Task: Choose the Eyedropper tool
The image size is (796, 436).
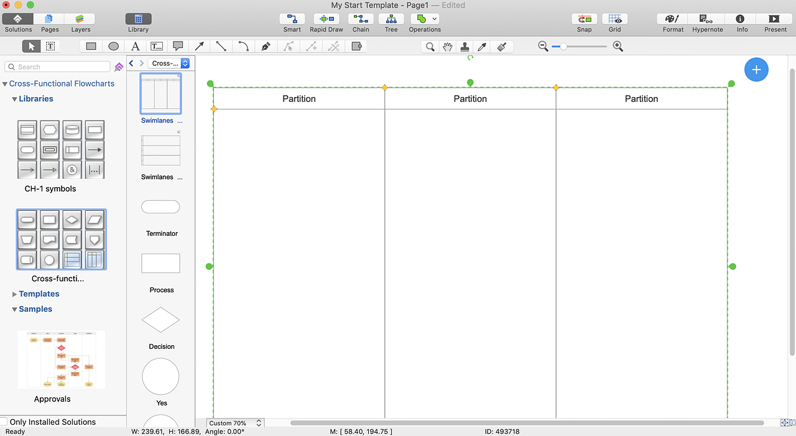Action: (x=481, y=47)
